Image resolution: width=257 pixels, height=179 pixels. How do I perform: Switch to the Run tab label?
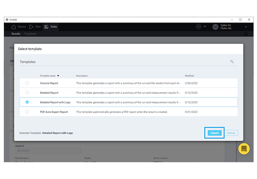38,27
